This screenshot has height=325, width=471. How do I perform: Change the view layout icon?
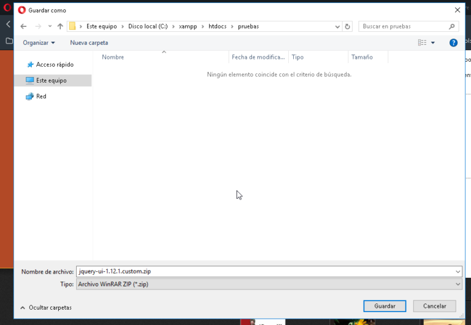422,43
